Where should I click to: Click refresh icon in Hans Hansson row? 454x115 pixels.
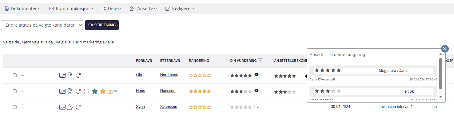[x=78, y=91]
